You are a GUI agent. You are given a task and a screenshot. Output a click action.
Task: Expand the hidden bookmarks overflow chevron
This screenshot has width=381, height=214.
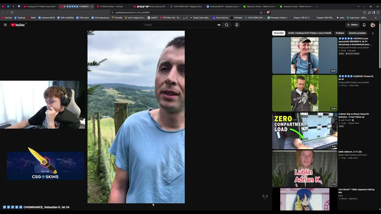376,18
